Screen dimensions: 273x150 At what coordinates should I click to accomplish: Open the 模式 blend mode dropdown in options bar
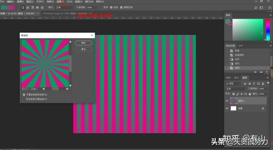point(64,8)
